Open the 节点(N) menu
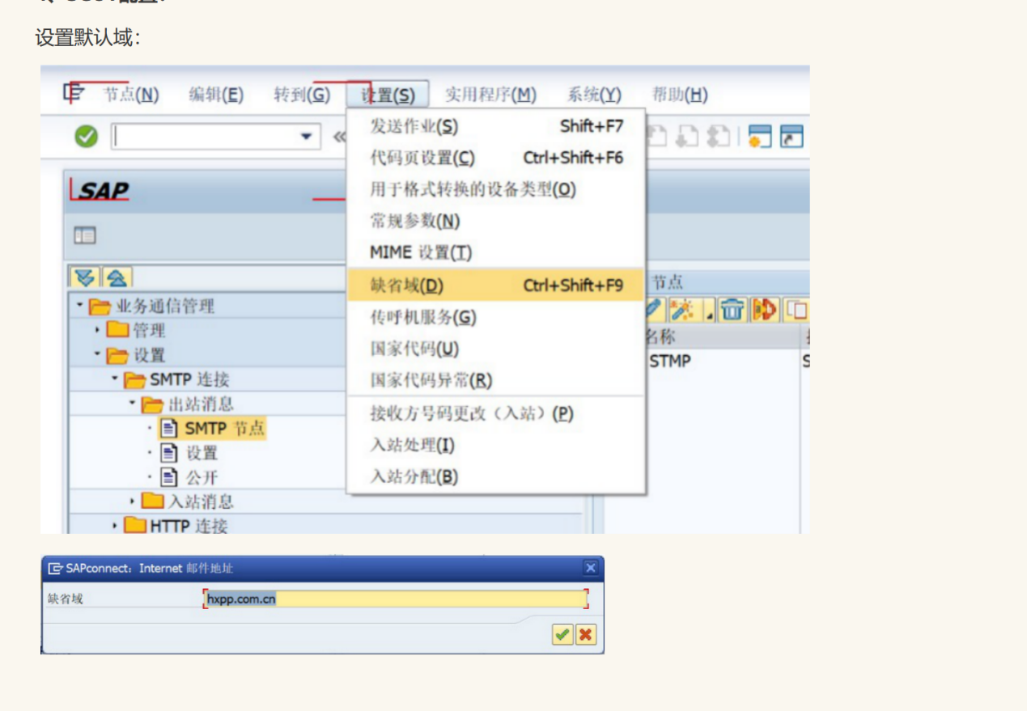Viewport: 1027px width, 711px height. point(131,95)
